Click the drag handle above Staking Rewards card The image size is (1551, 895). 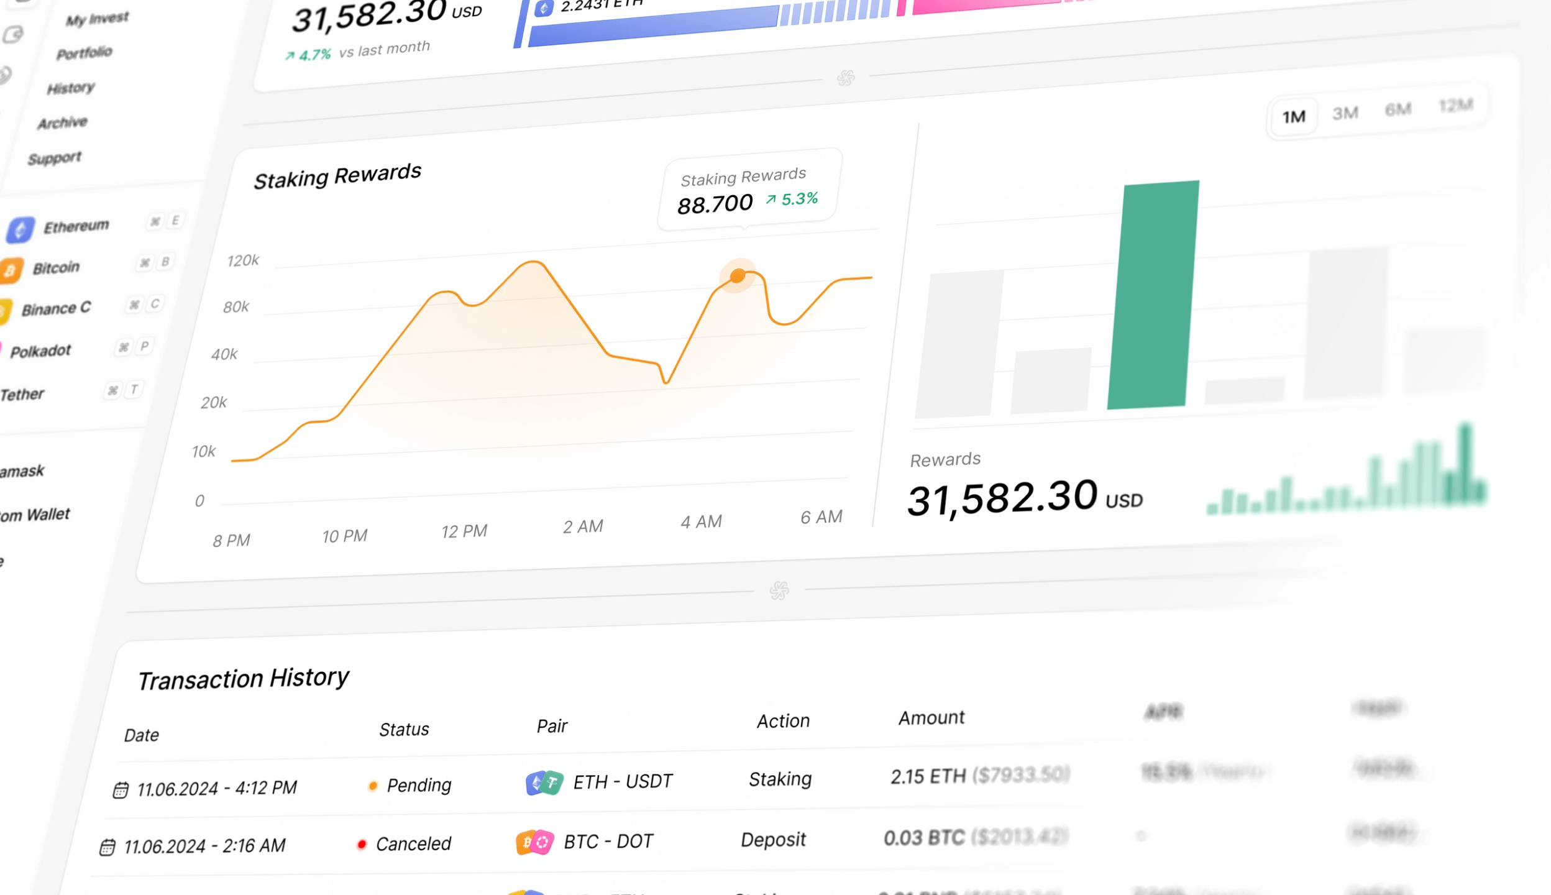(846, 78)
